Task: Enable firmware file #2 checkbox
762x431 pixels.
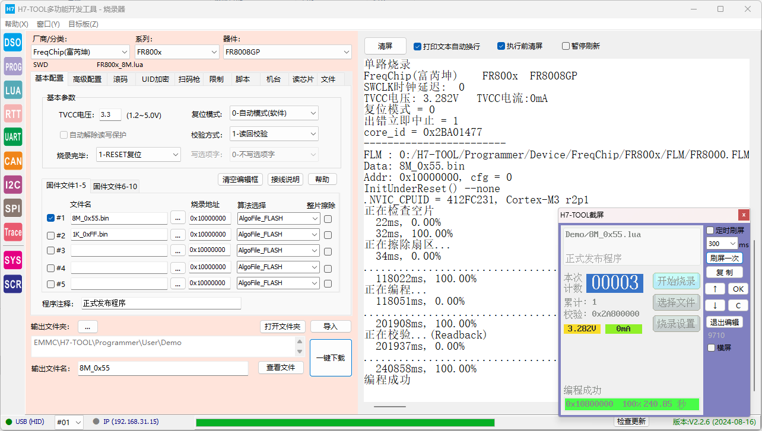Action: pyautogui.click(x=50, y=235)
